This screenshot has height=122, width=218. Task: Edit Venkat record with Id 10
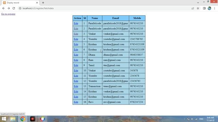click(x=76, y=70)
